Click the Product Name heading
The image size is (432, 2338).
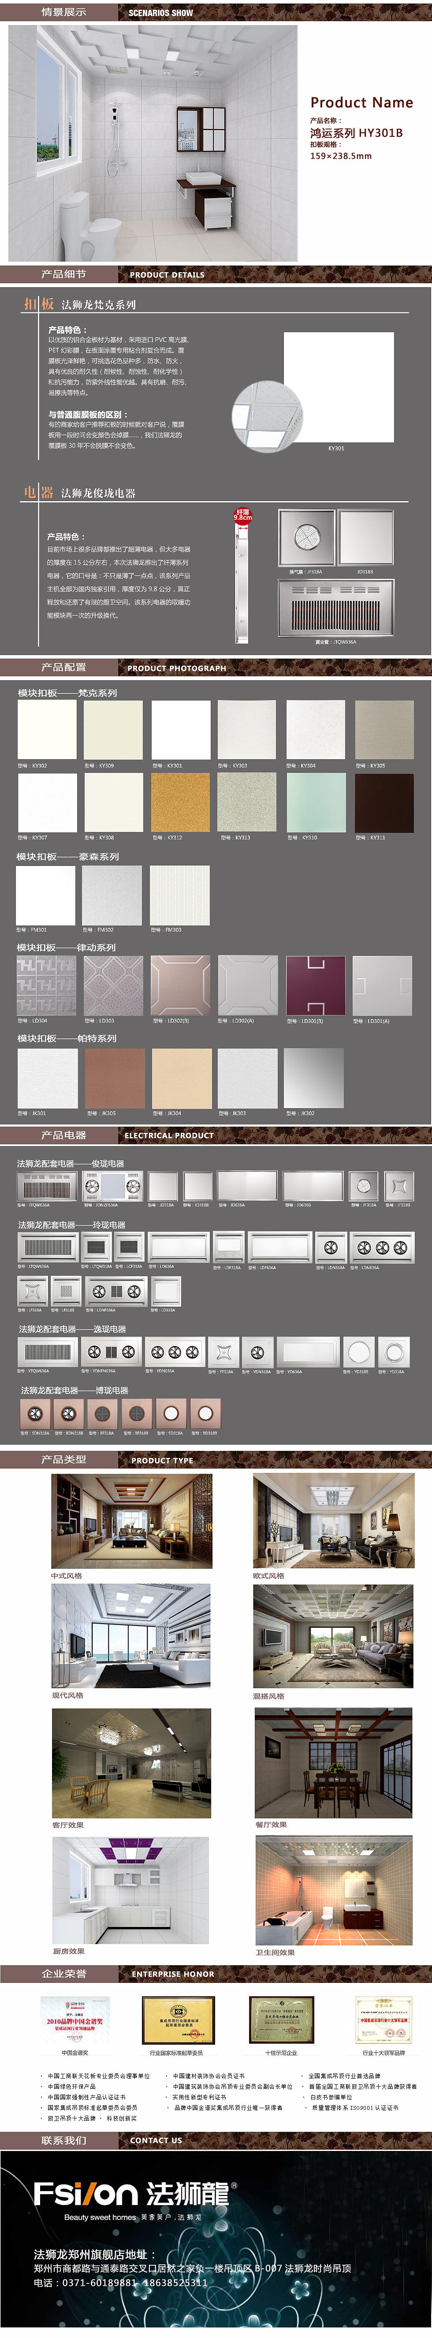[361, 102]
